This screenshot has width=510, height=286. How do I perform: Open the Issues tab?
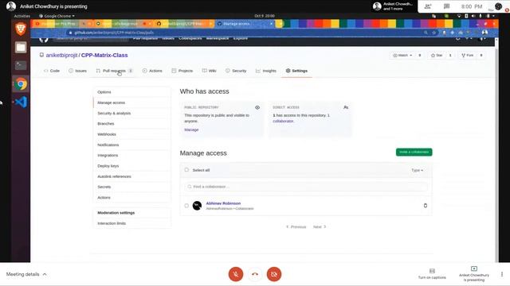tap(78, 71)
